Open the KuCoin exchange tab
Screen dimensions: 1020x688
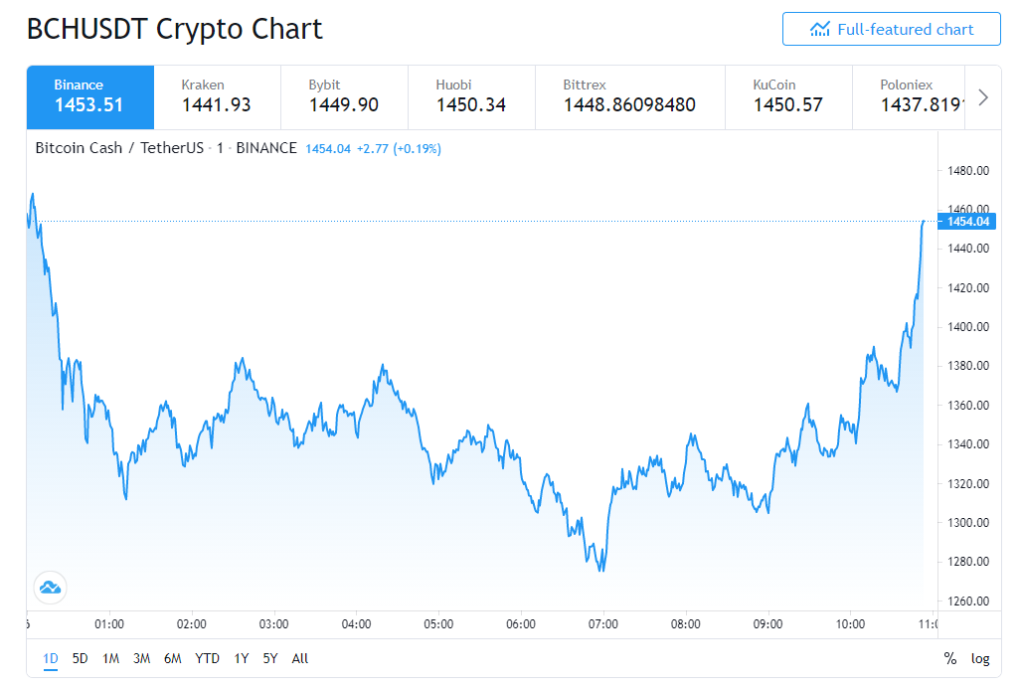(788, 97)
